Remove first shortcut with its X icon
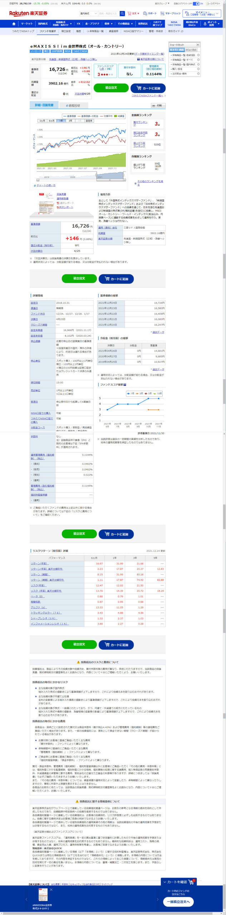This screenshot has height=915, width=226. 198,55
